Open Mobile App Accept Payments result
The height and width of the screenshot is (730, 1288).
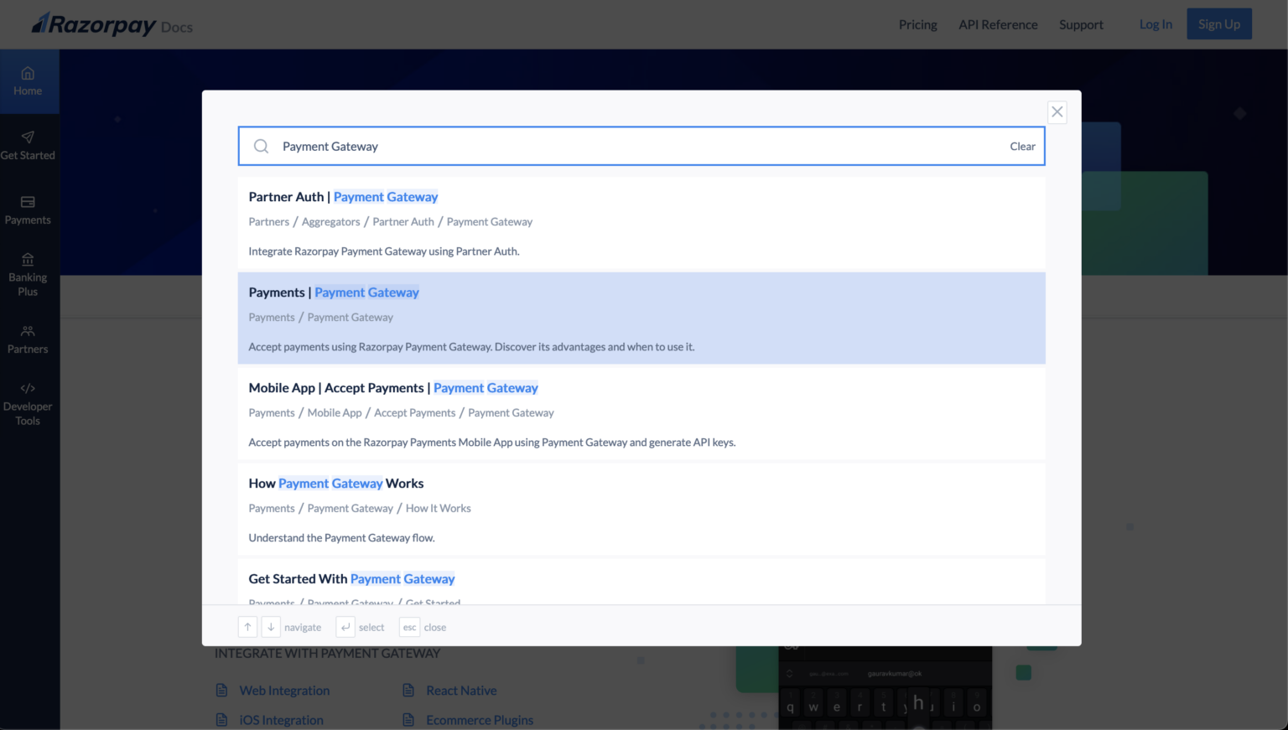click(x=641, y=413)
